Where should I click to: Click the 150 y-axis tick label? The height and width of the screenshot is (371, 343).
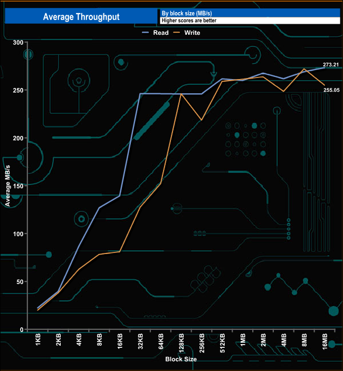[x=18, y=186]
